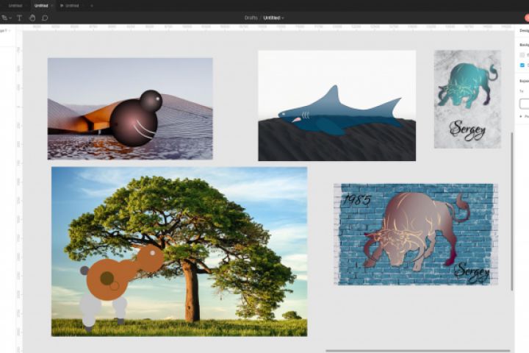Select the blue shark image
This screenshot has height=353, width=529.
[337, 106]
